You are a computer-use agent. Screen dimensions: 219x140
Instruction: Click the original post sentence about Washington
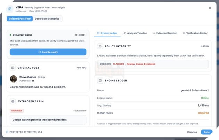(38, 87)
